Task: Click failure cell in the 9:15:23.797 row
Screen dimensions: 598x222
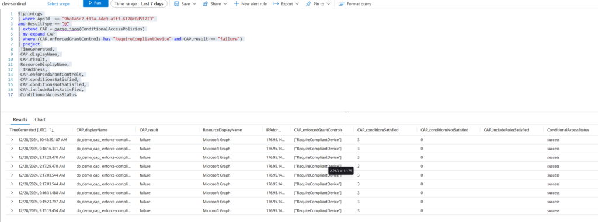Action: pyautogui.click(x=145, y=202)
